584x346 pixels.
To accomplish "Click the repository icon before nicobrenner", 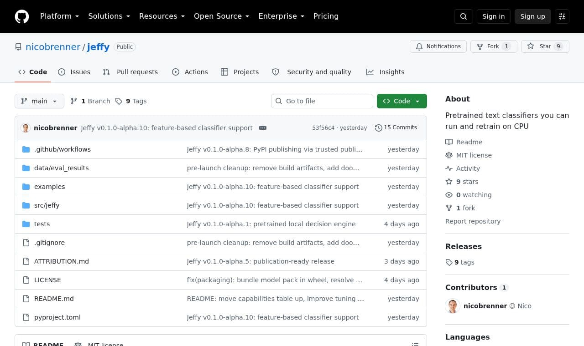I will pos(18,47).
